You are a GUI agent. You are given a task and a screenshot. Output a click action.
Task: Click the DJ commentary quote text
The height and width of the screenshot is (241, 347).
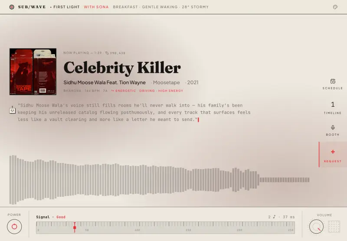[134, 112]
